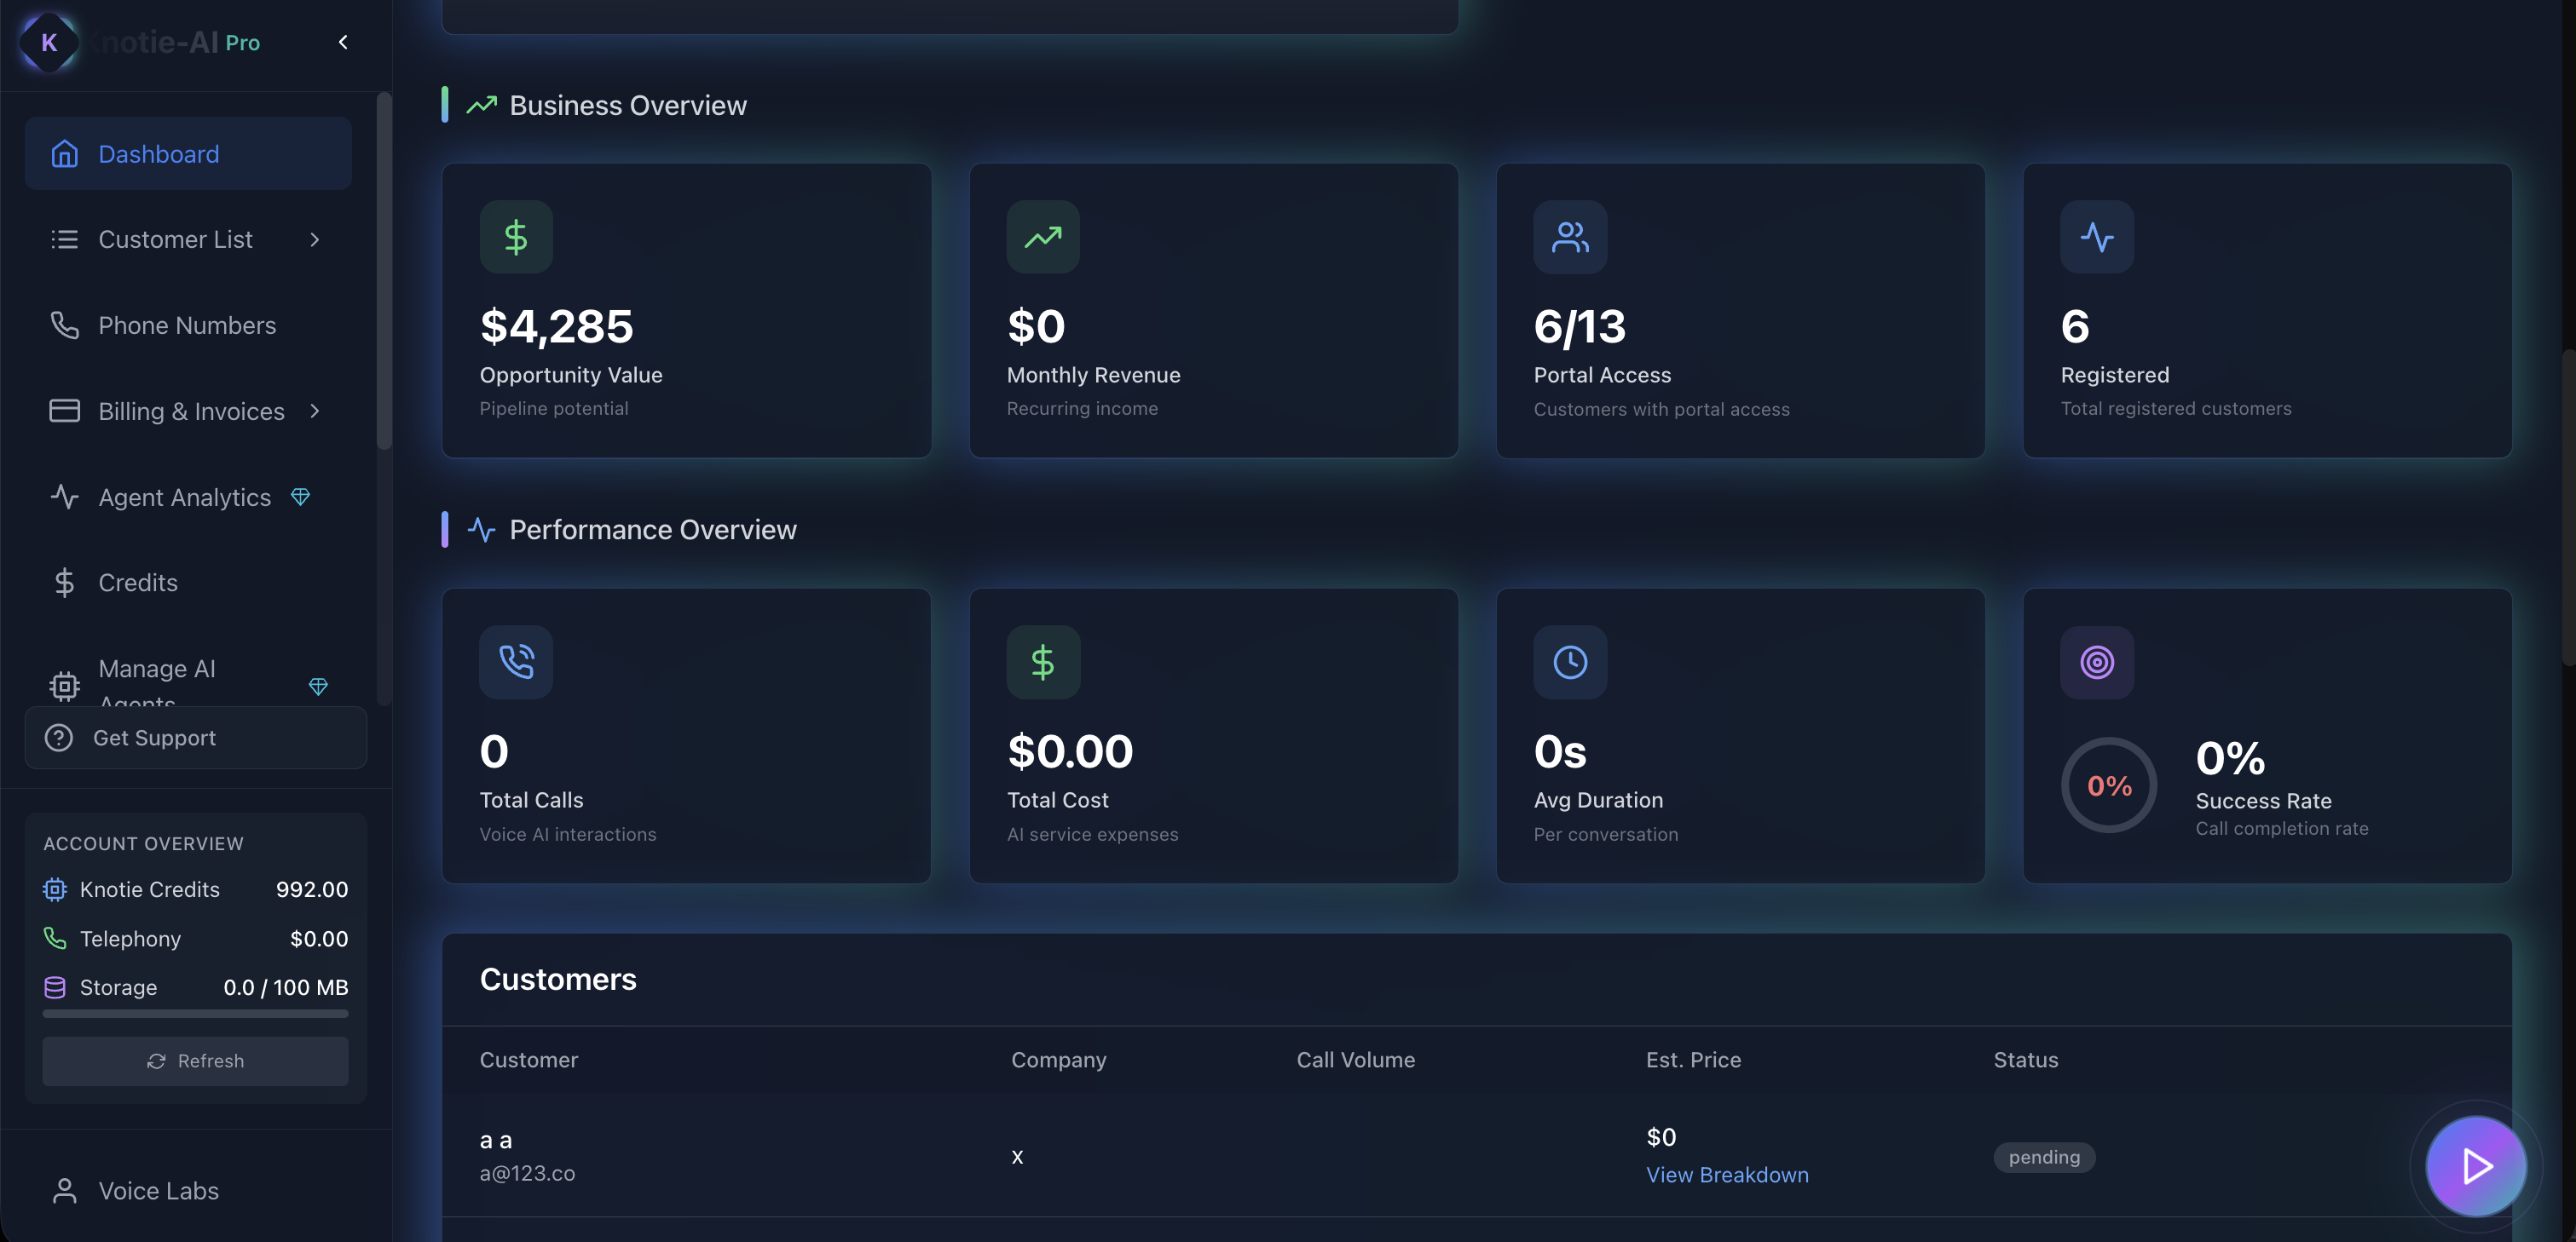Click the Manage AI Agents chip icon
This screenshot has height=1242, width=2576.
point(64,686)
